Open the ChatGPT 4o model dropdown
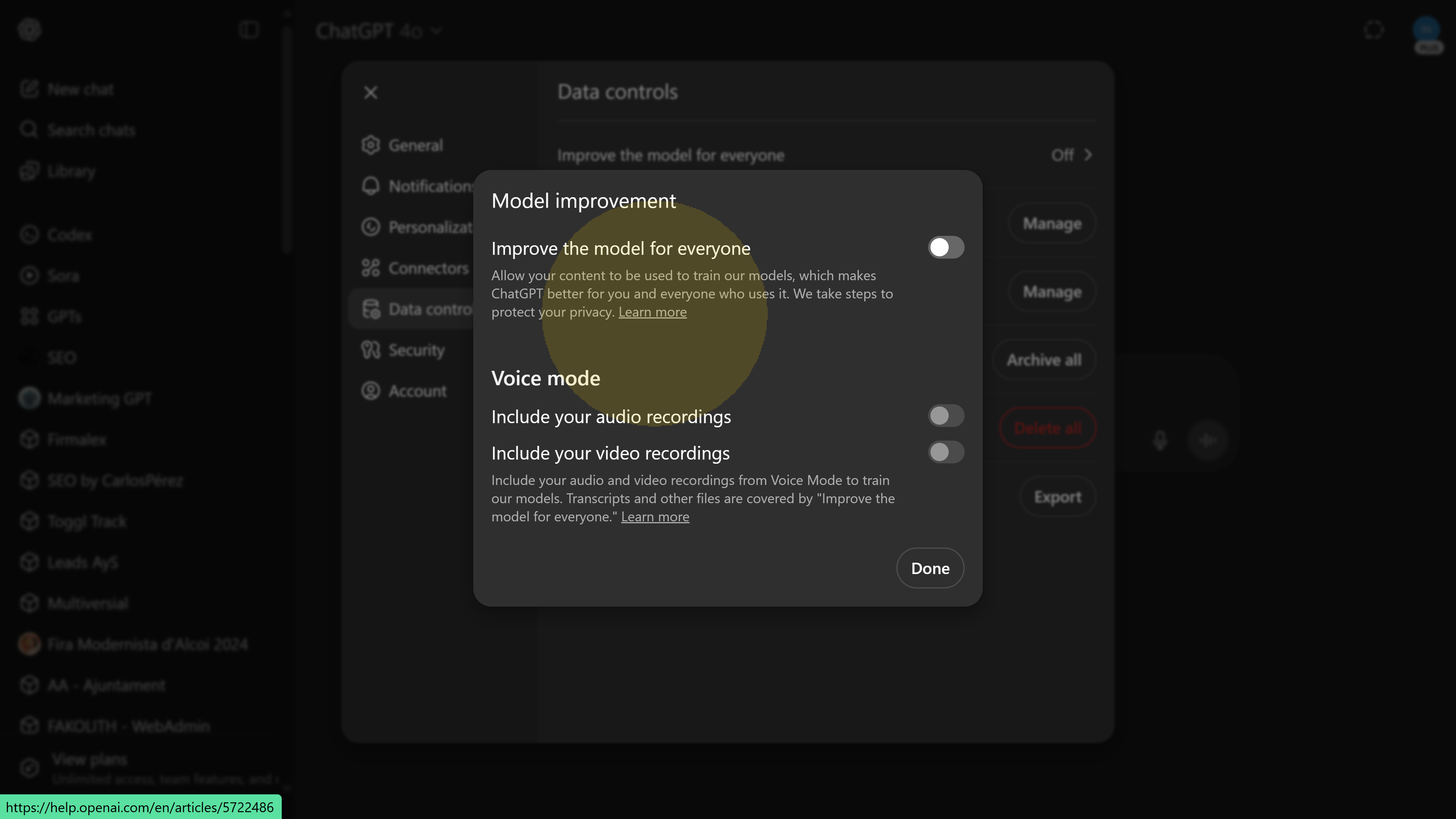 tap(379, 30)
